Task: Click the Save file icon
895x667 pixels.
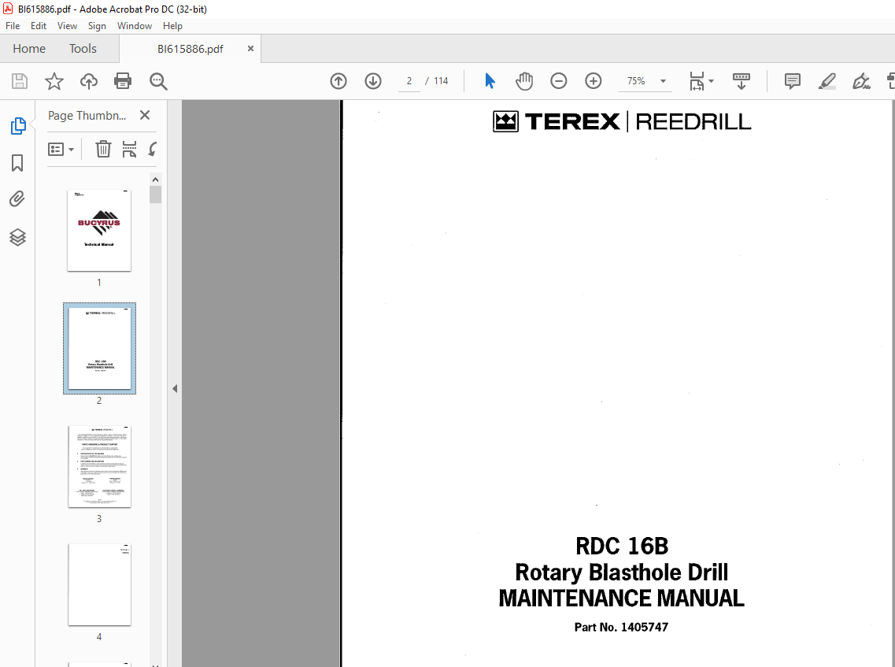Action: click(20, 81)
